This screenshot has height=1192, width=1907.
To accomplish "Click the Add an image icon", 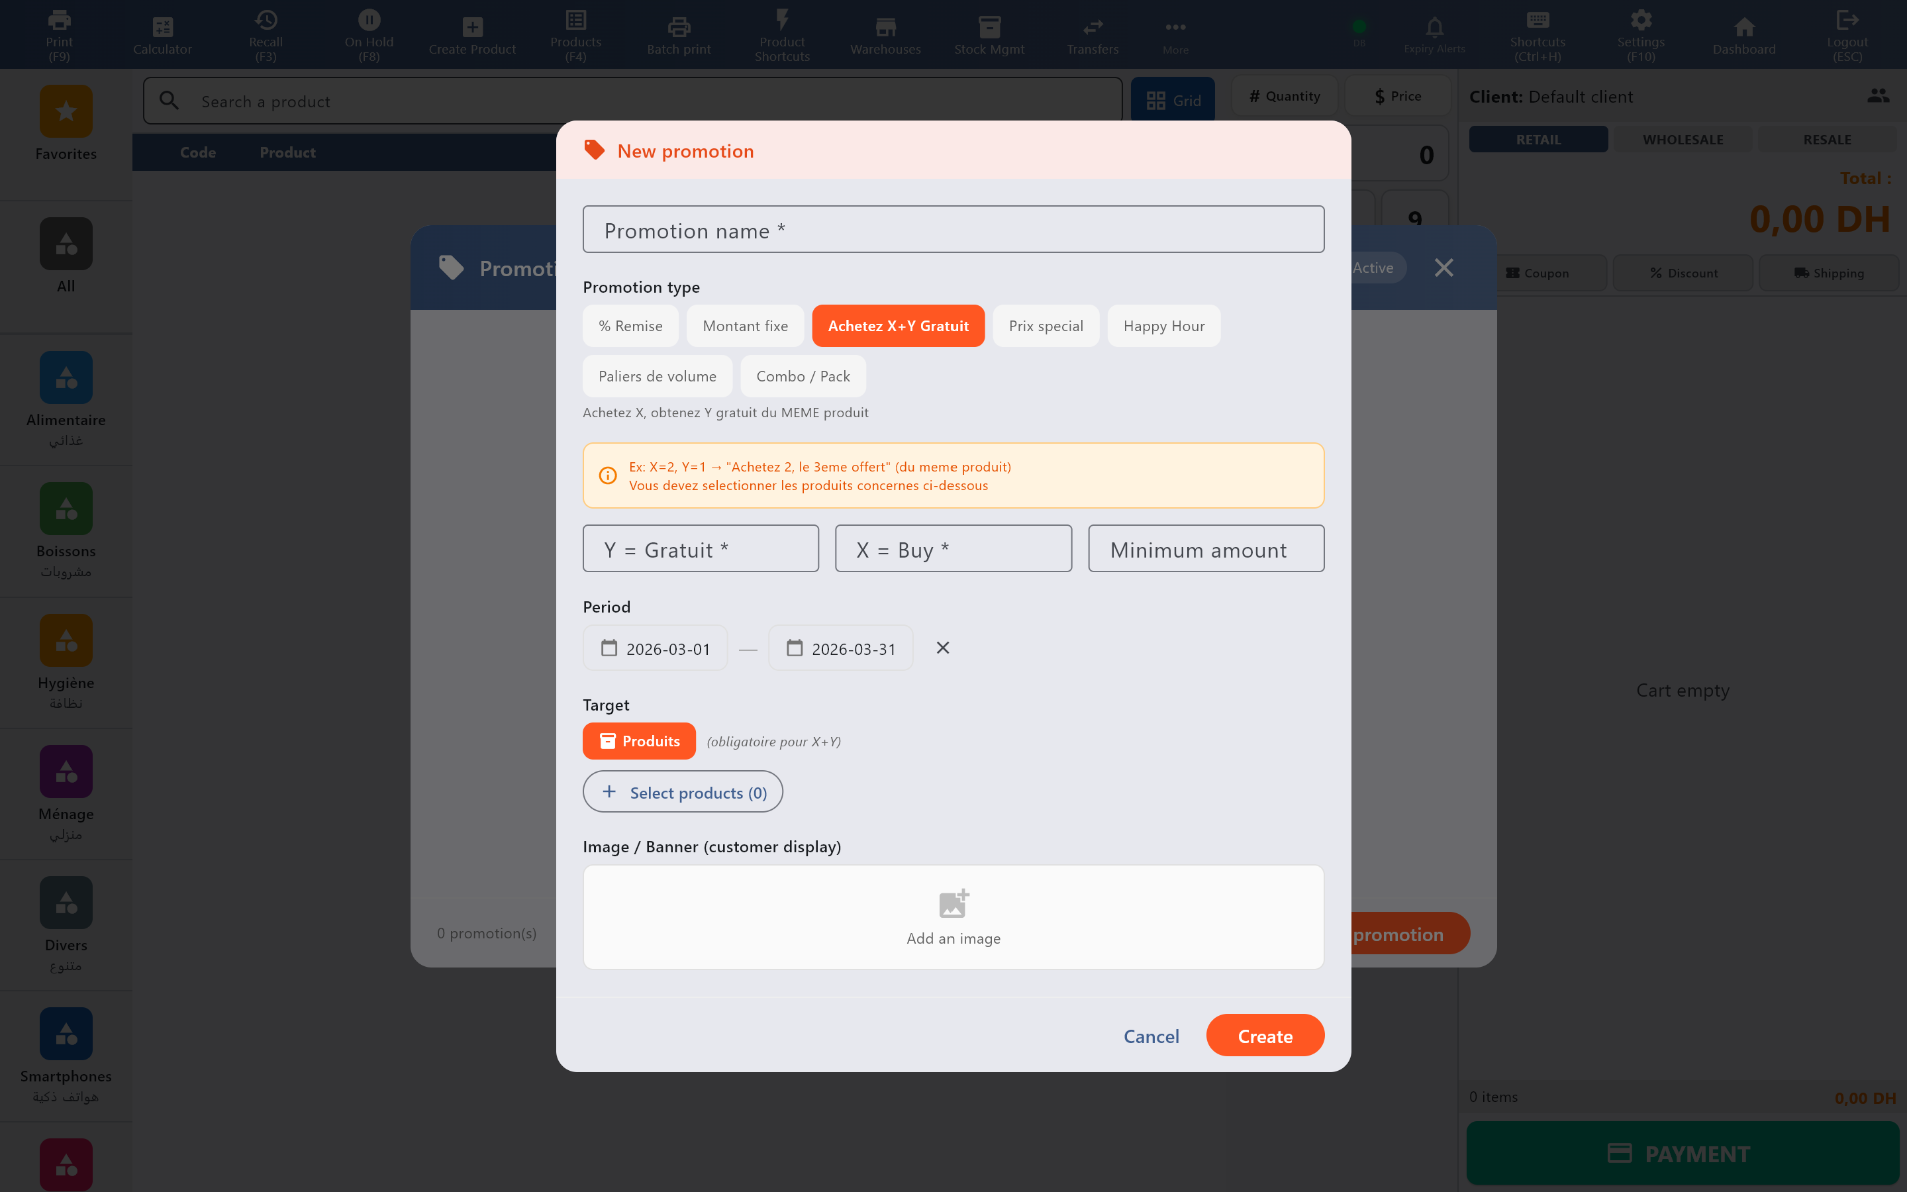I will pyautogui.click(x=953, y=903).
